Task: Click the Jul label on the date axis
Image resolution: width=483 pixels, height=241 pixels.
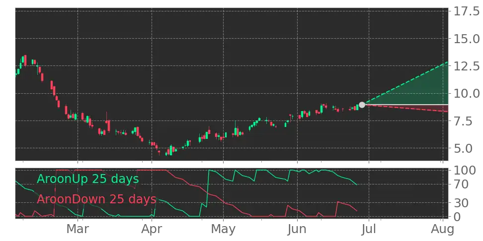Action: pos(369,229)
